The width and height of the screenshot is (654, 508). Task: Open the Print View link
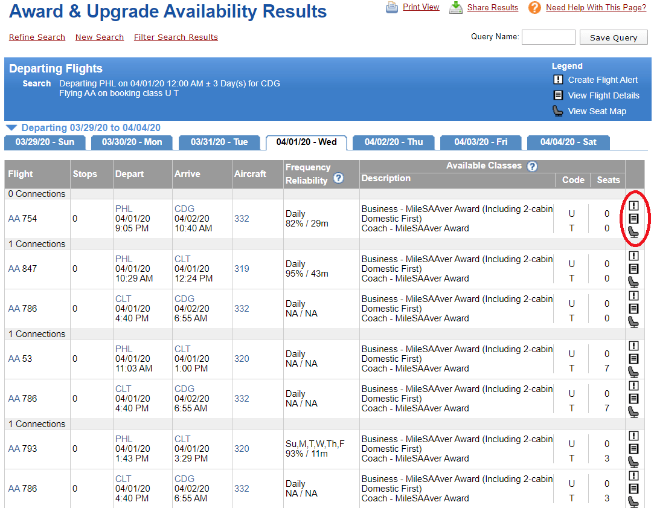[421, 7]
